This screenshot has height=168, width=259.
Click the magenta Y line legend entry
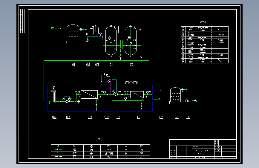coord(58,153)
